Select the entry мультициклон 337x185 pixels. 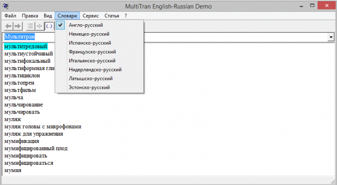tap(22, 75)
